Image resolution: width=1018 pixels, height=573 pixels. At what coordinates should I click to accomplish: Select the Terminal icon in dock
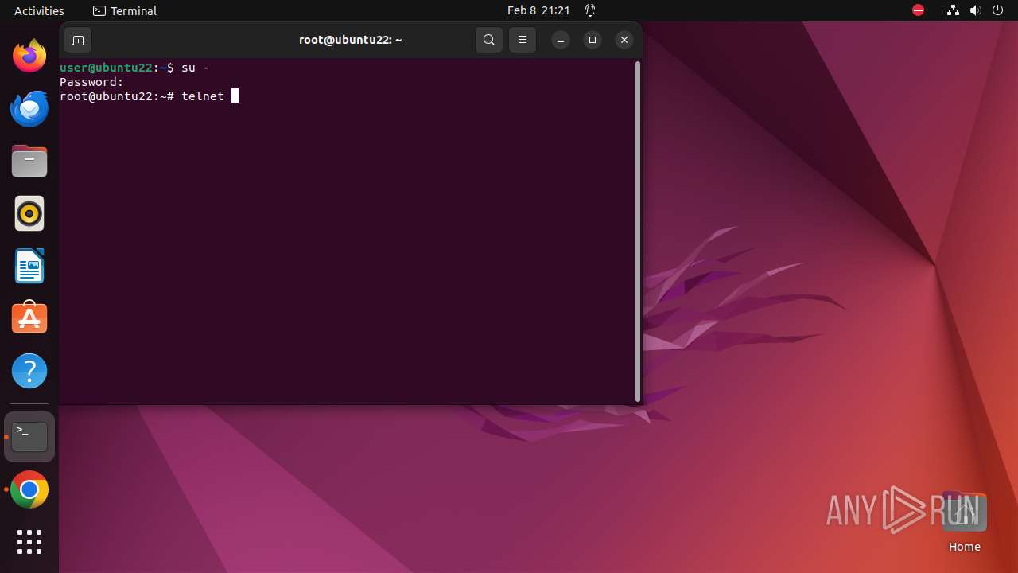point(29,437)
